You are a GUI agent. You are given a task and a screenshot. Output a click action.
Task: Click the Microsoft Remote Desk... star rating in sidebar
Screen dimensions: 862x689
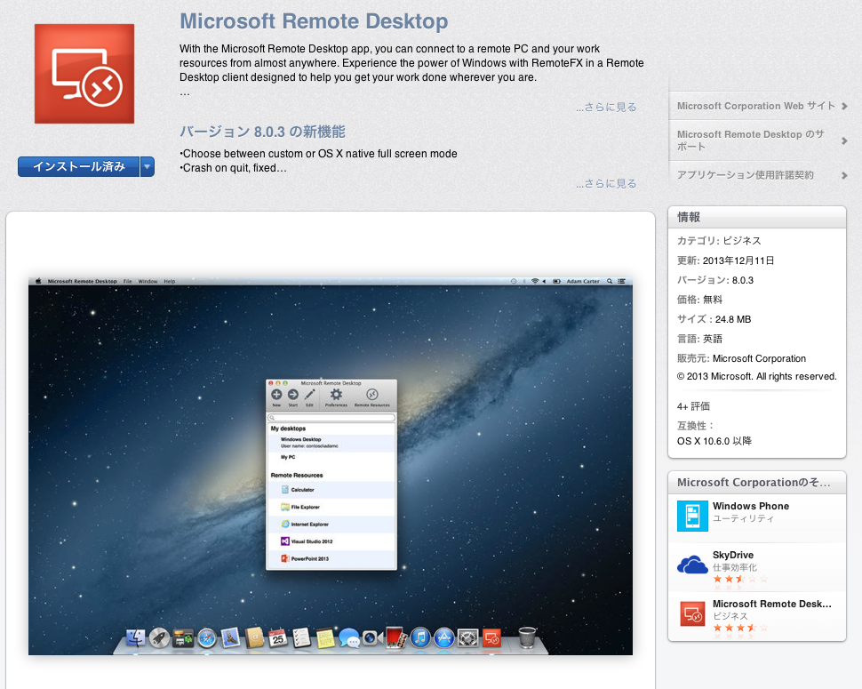[739, 628]
